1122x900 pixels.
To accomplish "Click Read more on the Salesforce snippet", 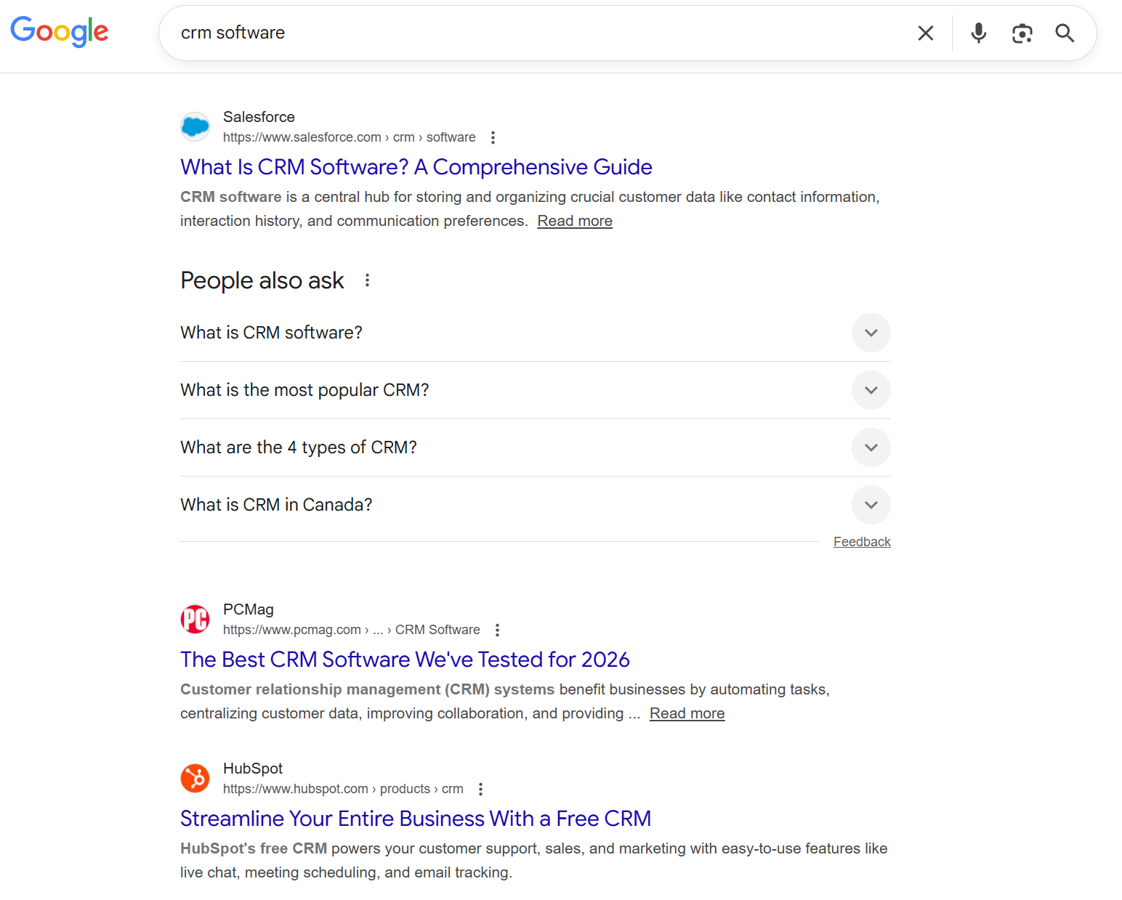I will click(574, 220).
